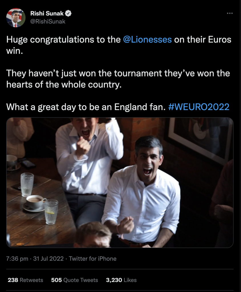The image size is (241, 292).
Task: Open the three-dot more options menu
Action: (x=230, y=13)
